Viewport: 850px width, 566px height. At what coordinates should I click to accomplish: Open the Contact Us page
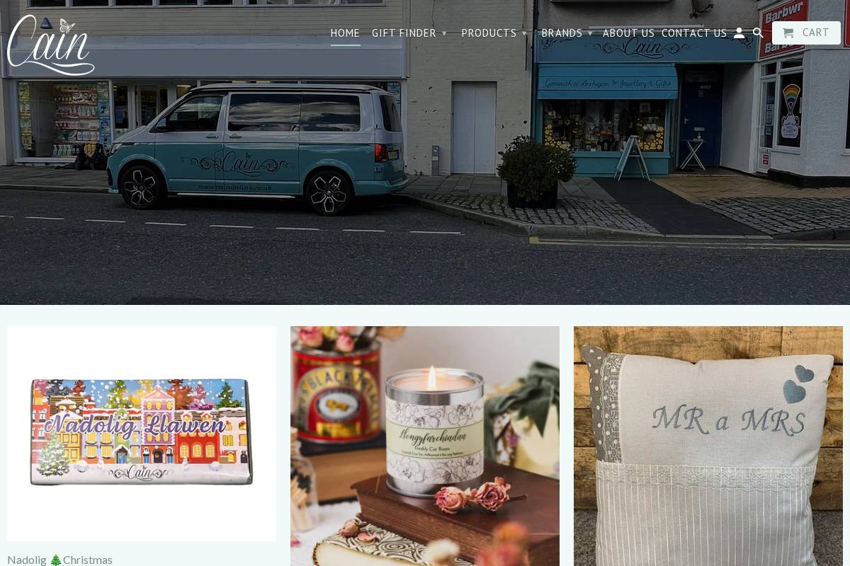tap(694, 33)
